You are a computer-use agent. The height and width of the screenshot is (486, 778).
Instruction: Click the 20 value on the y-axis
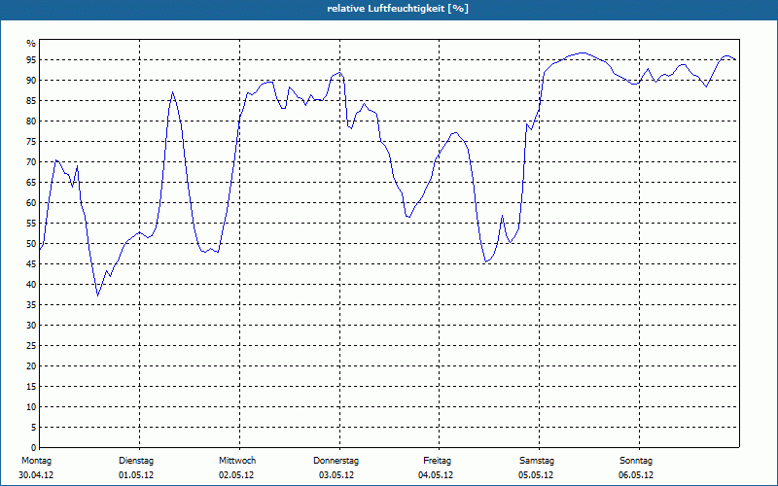(x=31, y=366)
